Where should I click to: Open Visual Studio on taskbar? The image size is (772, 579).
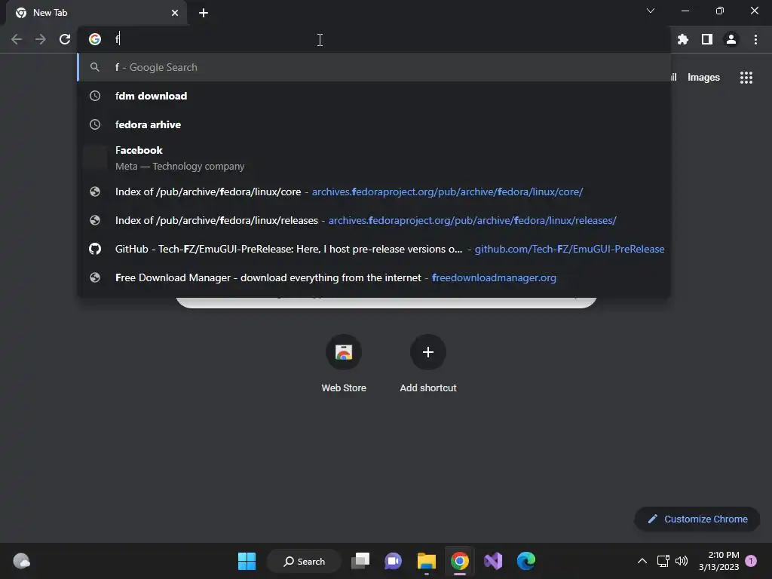[493, 561]
